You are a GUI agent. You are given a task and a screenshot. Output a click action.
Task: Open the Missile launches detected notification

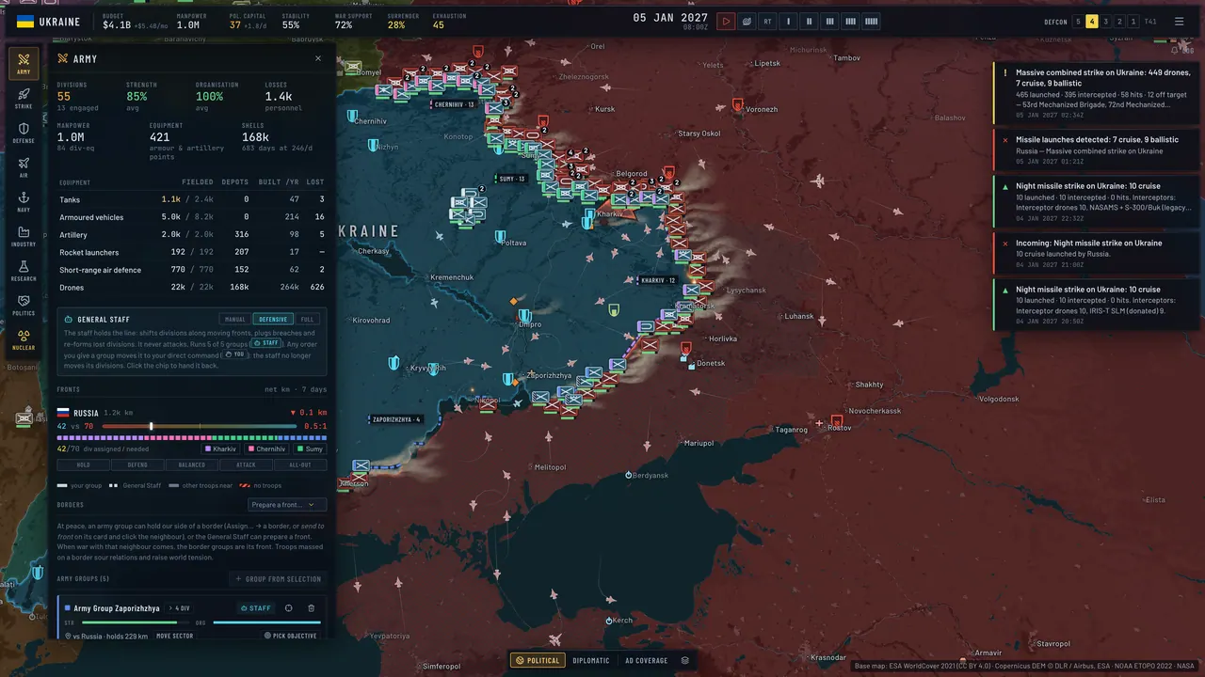click(1096, 150)
